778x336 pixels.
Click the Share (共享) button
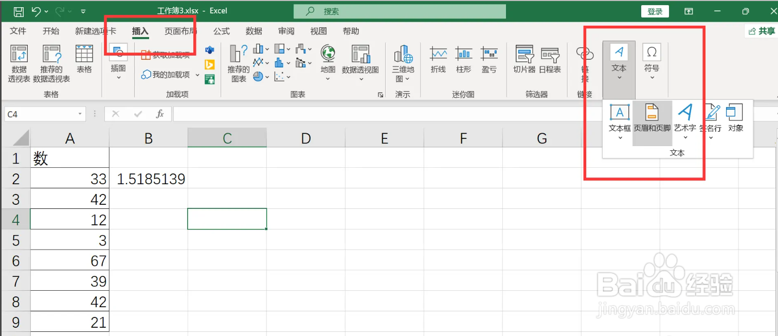coord(761,31)
